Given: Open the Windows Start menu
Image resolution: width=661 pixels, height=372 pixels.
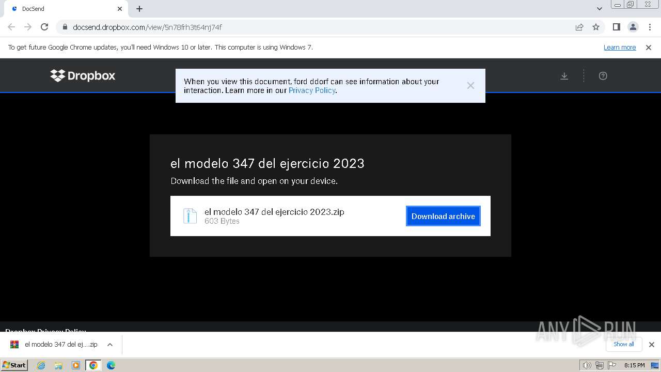Looking at the screenshot, I should point(14,365).
